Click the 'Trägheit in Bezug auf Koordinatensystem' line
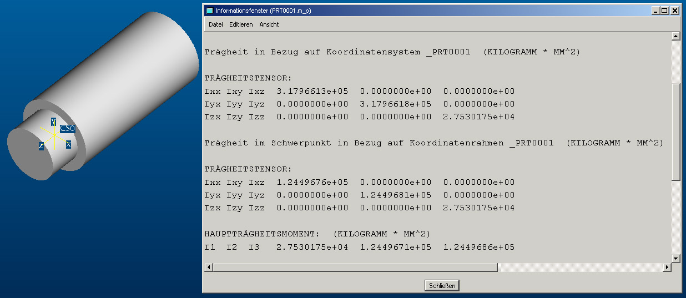Image resolution: width=686 pixels, height=298 pixels. (x=392, y=52)
